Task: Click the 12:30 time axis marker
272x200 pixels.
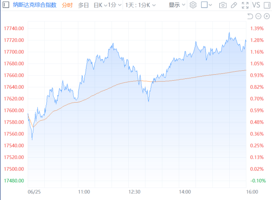Action: 135,191
